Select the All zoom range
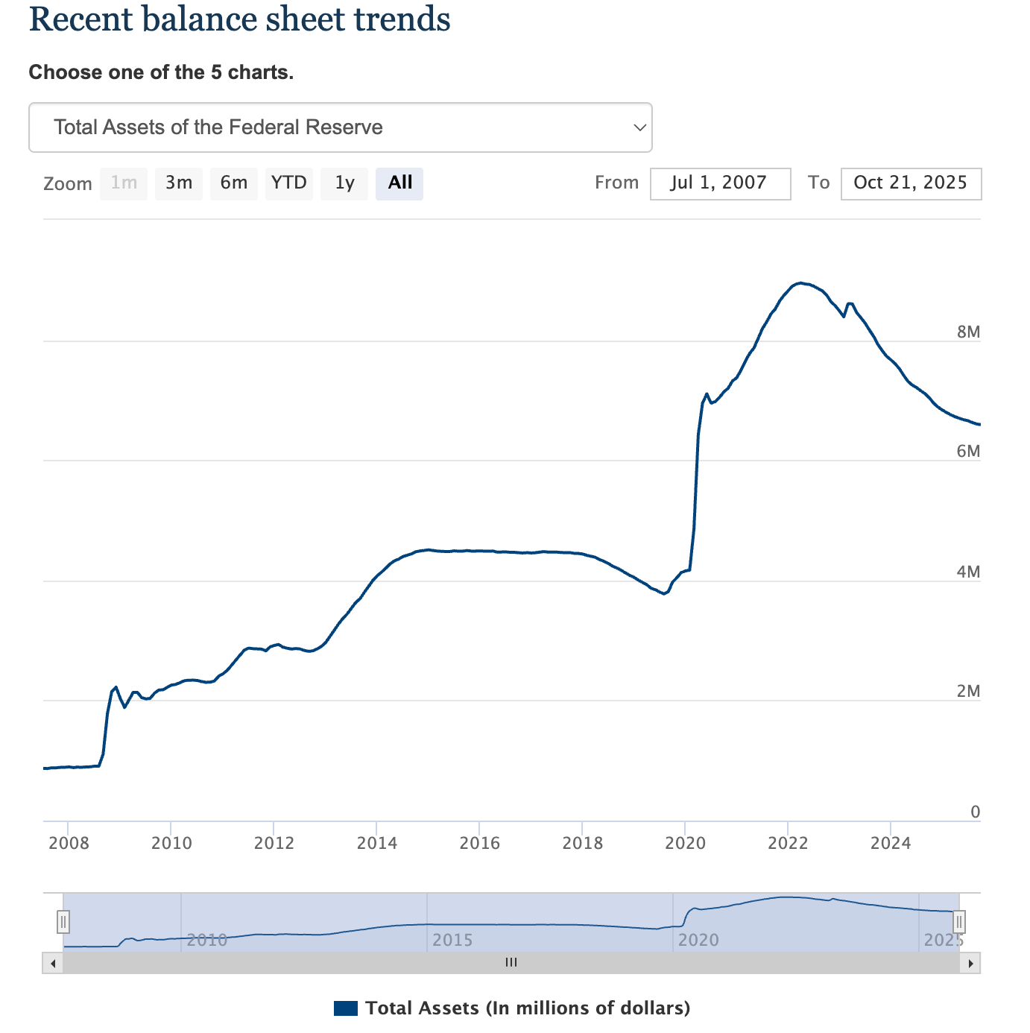The width and height of the screenshot is (1030, 1033). point(399,183)
